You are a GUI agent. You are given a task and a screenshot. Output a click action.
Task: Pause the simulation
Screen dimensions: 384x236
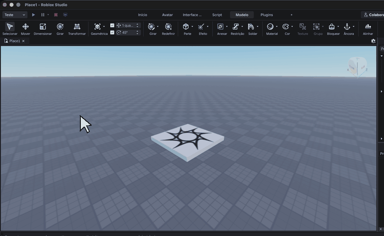[x=42, y=15]
